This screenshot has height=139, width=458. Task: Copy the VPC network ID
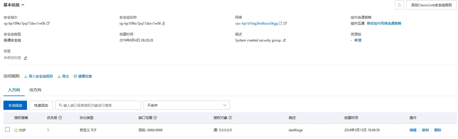click(x=285, y=23)
